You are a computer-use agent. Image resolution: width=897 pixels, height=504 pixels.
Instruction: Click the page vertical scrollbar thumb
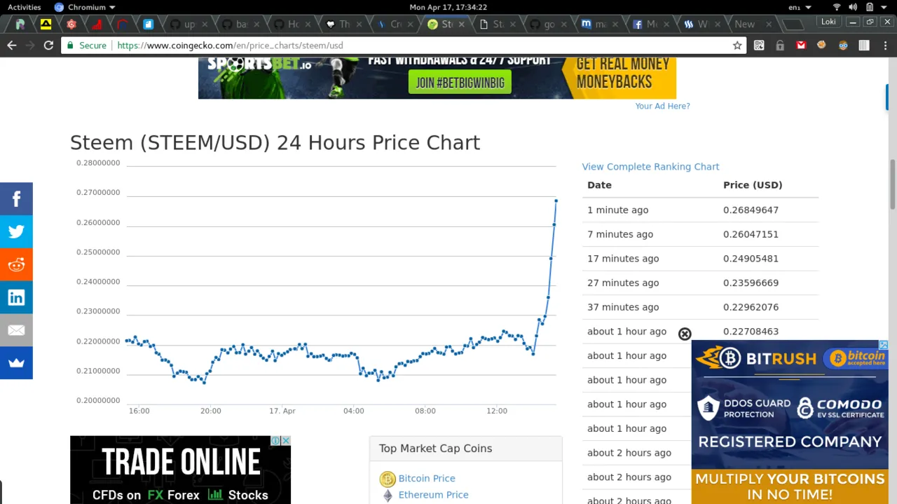pyautogui.click(x=893, y=184)
